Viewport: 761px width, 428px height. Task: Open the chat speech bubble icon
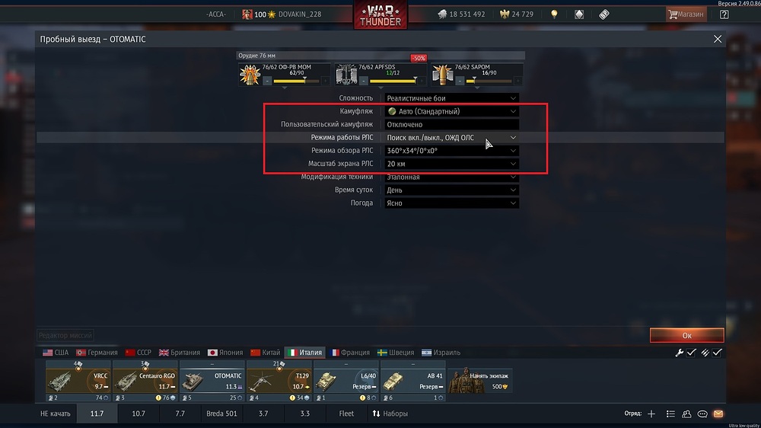coord(702,414)
